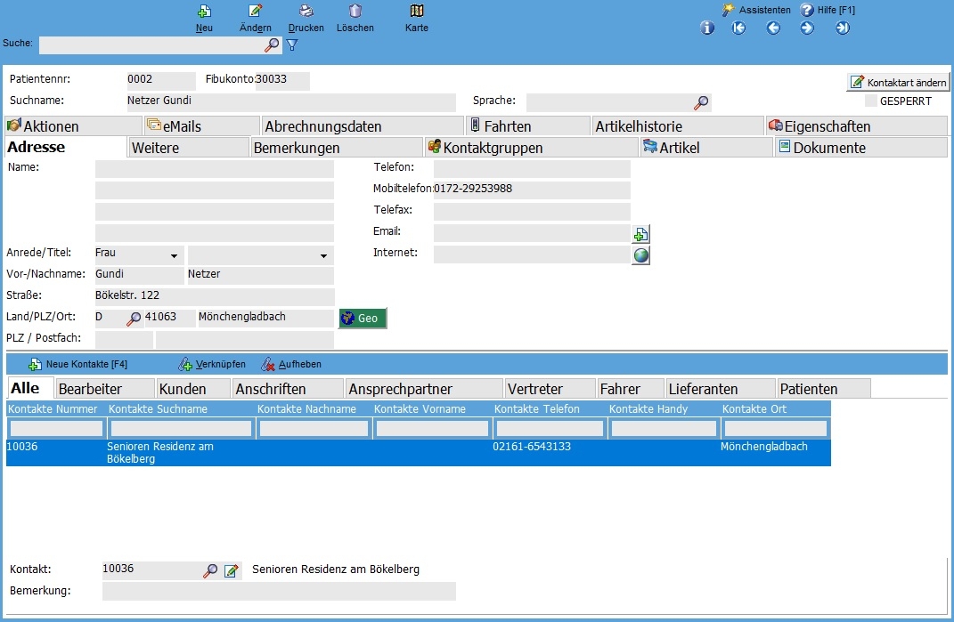954x622 pixels.
Task: Open the Eigenschaften tab
Action: point(857,125)
